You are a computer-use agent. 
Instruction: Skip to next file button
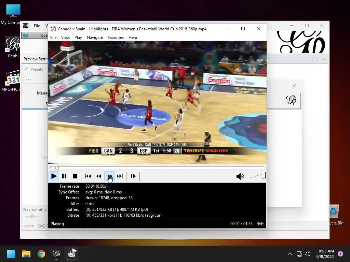(120, 176)
